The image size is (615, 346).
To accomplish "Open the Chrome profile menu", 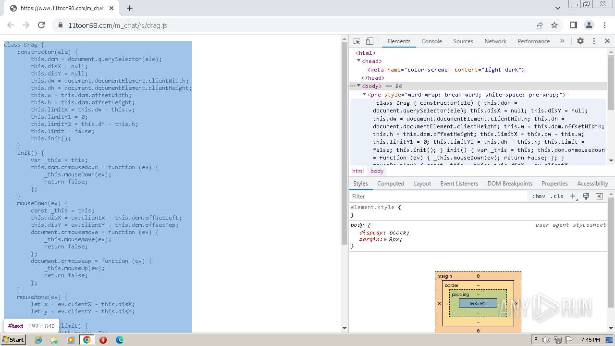I will tap(589, 25).
